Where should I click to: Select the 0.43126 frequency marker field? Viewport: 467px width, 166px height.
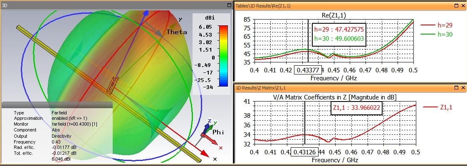[x=304, y=151]
